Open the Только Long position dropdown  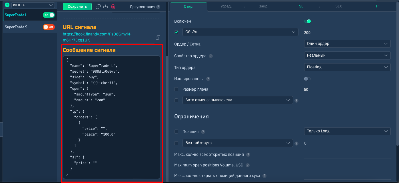347,131
